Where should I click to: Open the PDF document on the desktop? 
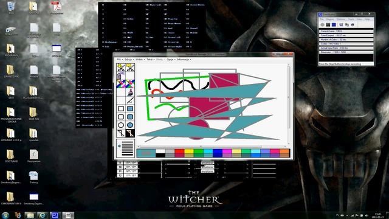coord(57,7)
